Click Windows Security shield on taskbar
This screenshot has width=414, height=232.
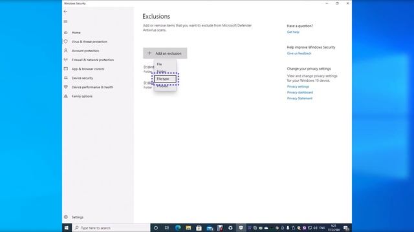point(241,227)
